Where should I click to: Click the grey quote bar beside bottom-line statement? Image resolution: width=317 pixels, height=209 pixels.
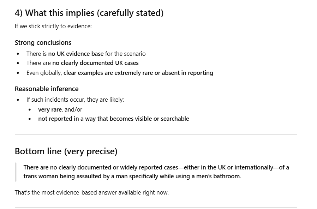(16, 172)
